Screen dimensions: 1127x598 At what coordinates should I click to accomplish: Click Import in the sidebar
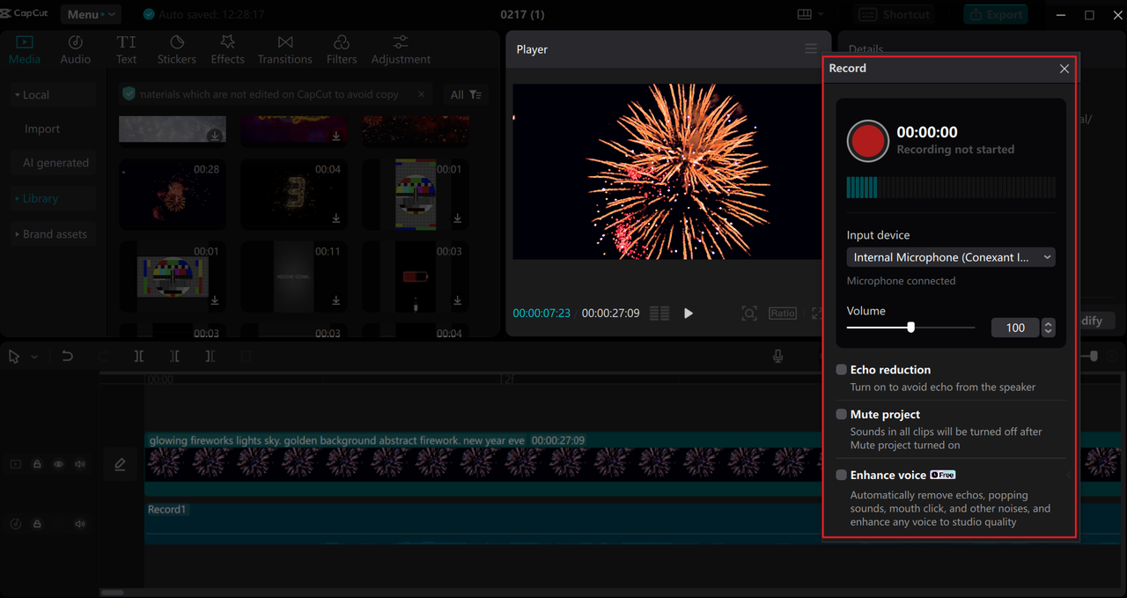pyautogui.click(x=42, y=129)
